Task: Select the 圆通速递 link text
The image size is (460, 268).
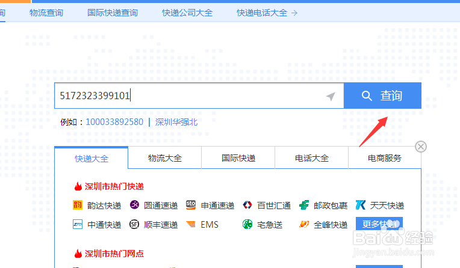Action: pos(161,206)
